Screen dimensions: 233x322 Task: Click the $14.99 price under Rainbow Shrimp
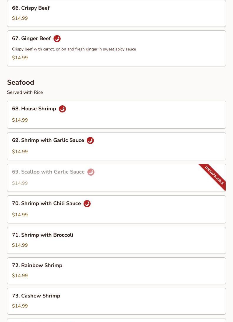click(x=20, y=276)
